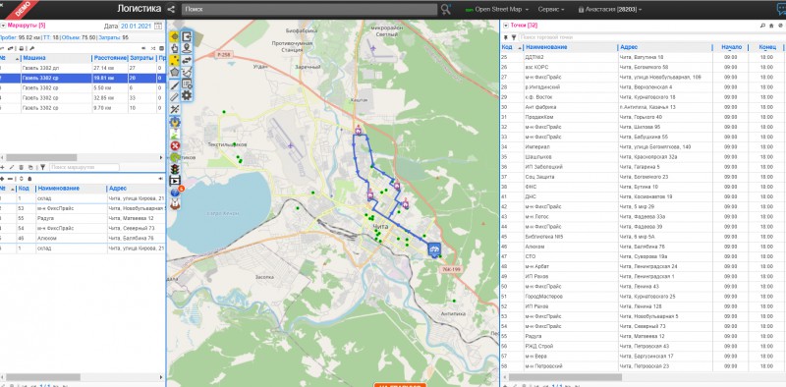Sort points by Адрес column header
Screen dimensions: 786x387
click(x=628, y=47)
